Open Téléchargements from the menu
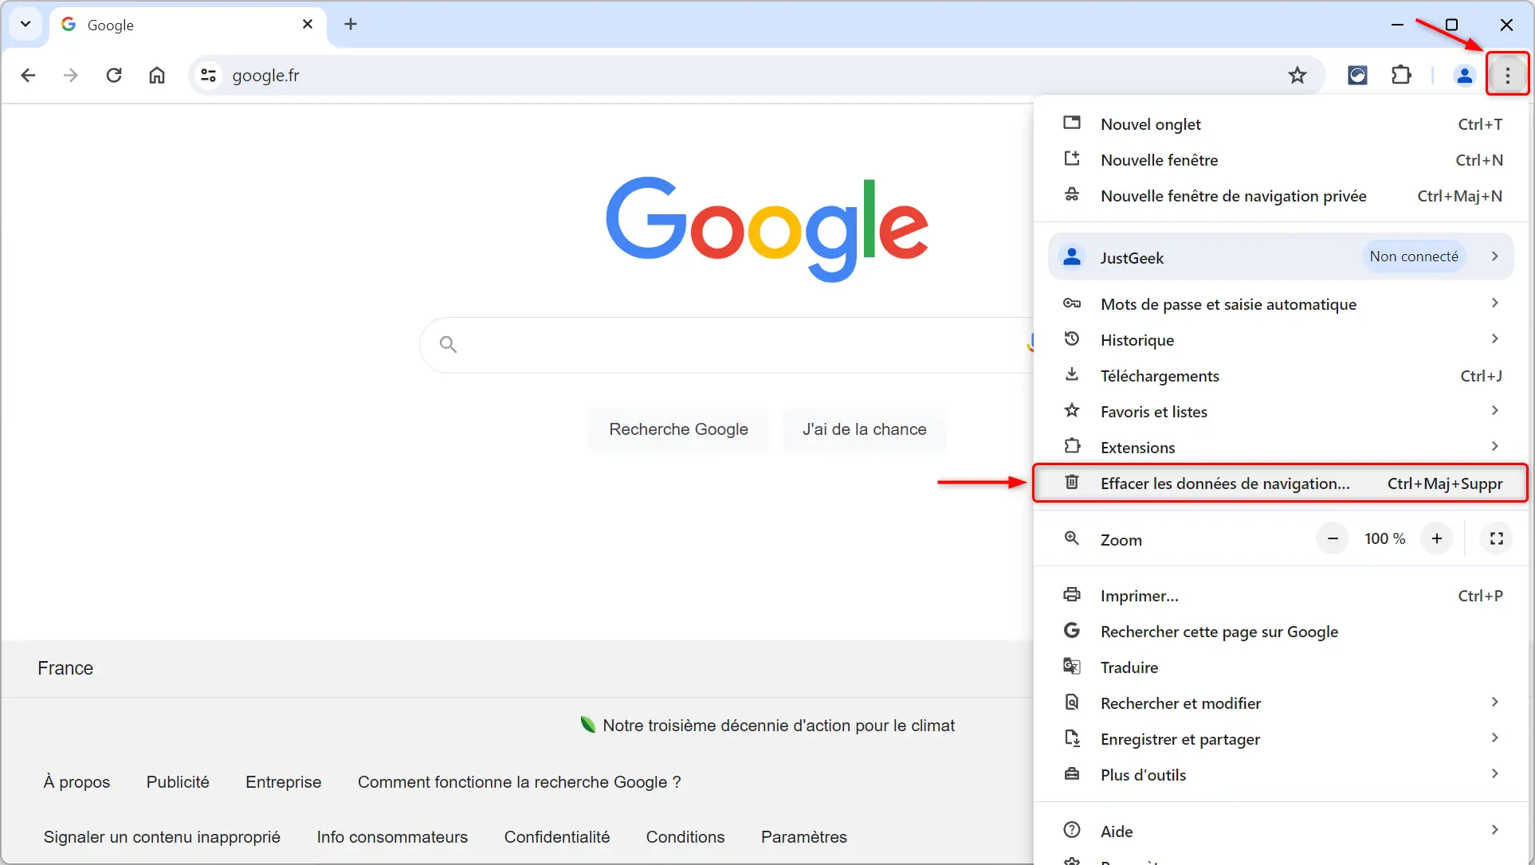1535x865 pixels. click(1282, 376)
